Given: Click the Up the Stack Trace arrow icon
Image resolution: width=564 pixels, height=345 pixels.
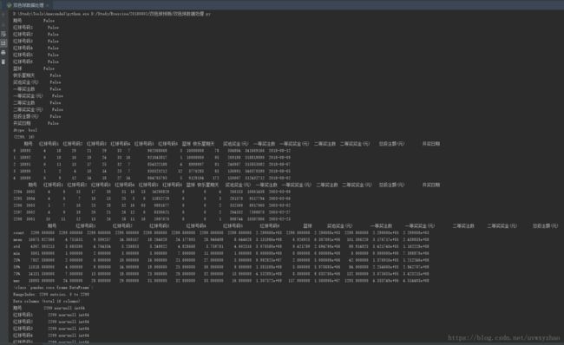Looking at the screenshot, I should click(3, 15).
